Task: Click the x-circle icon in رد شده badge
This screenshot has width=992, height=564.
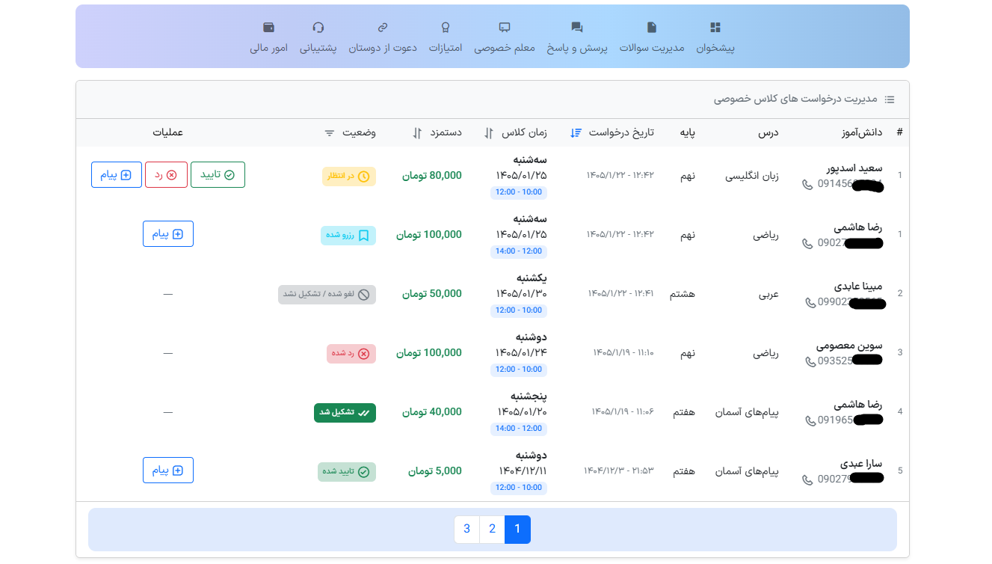Action: 364,354
